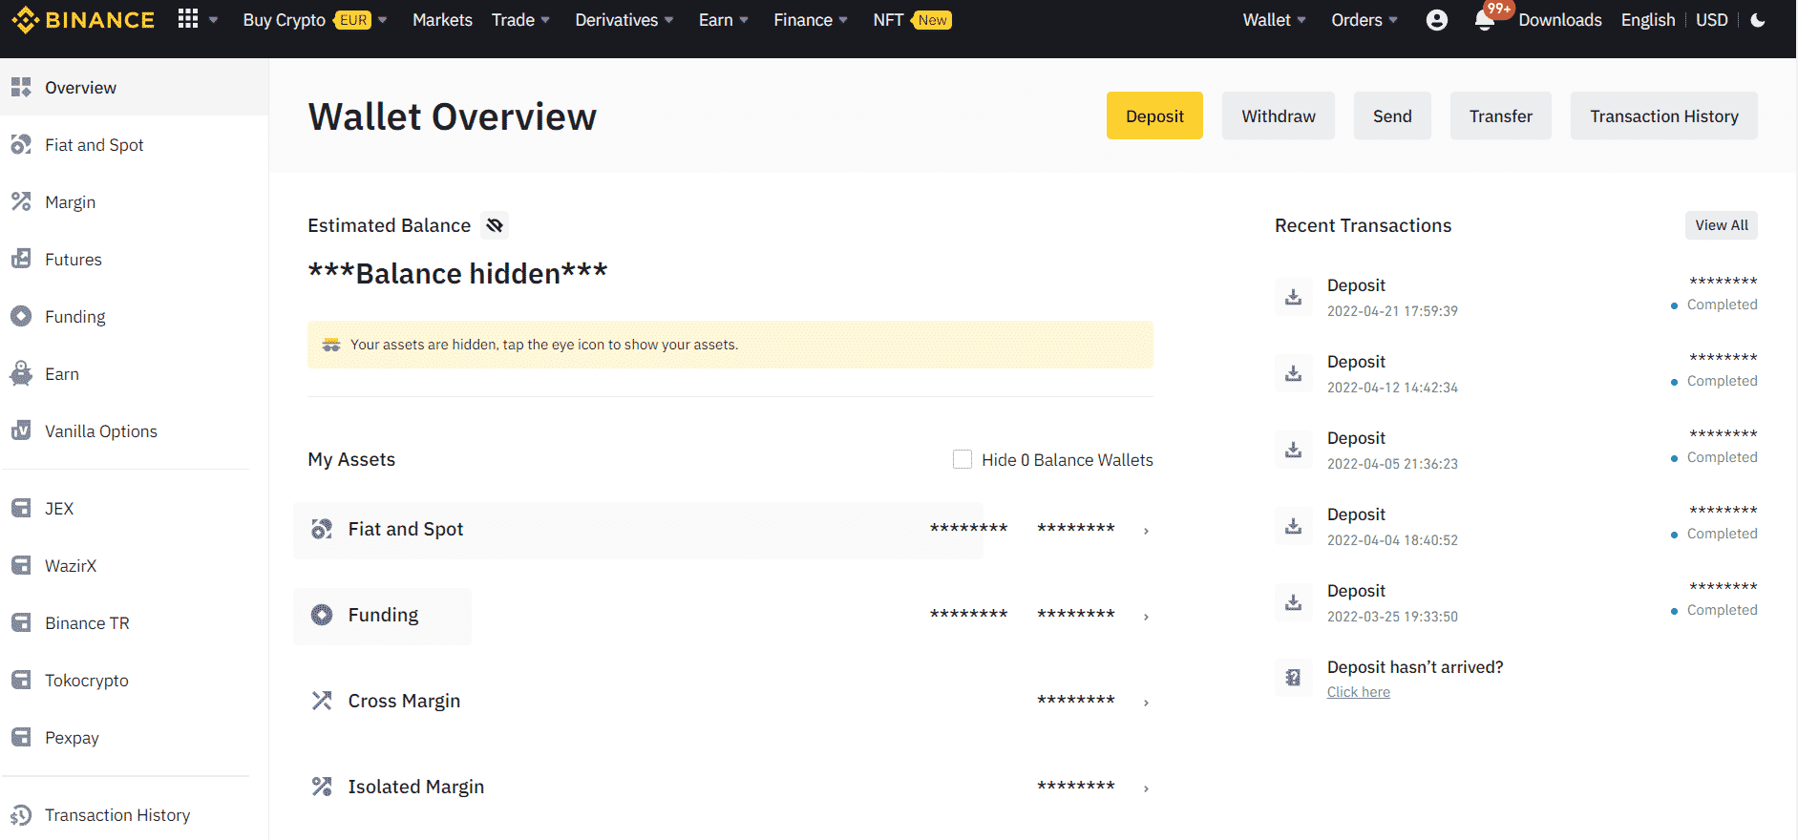
Task: Expand Derivatives dropdown menu
Action: tap(669, 20)
